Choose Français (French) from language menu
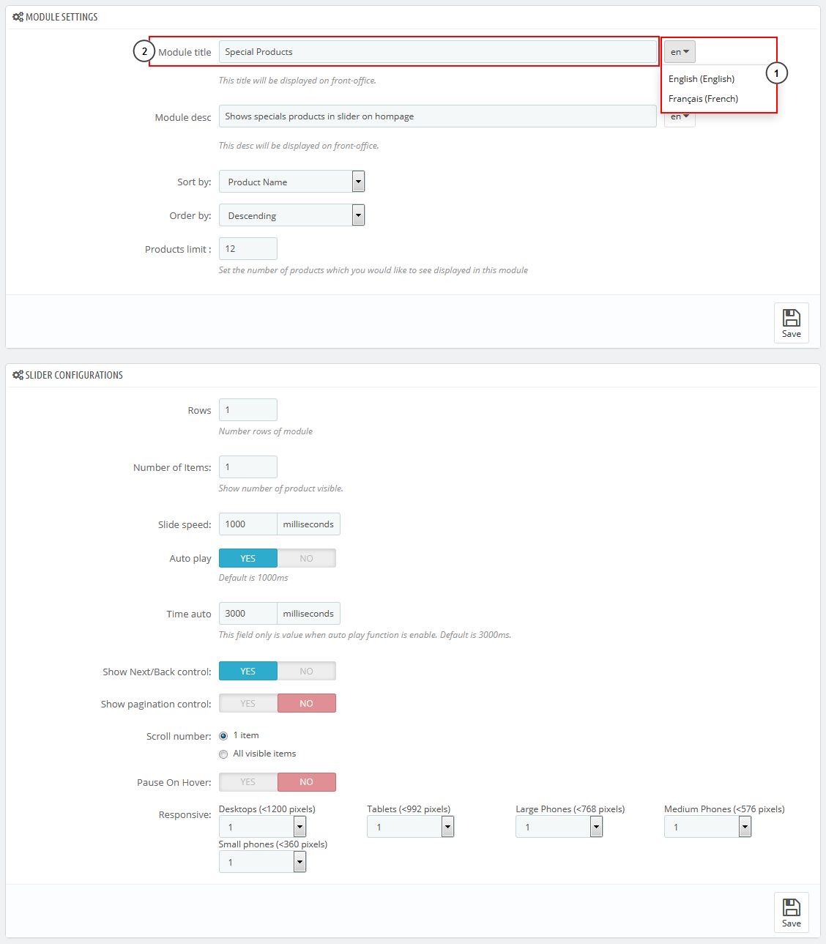 [703, 99]
